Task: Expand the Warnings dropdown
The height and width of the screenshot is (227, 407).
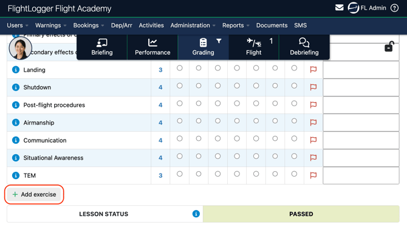Action: point(50,25)
